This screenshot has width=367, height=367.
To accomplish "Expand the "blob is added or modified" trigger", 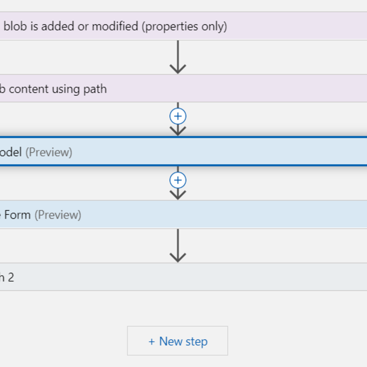I will (116, 26).
